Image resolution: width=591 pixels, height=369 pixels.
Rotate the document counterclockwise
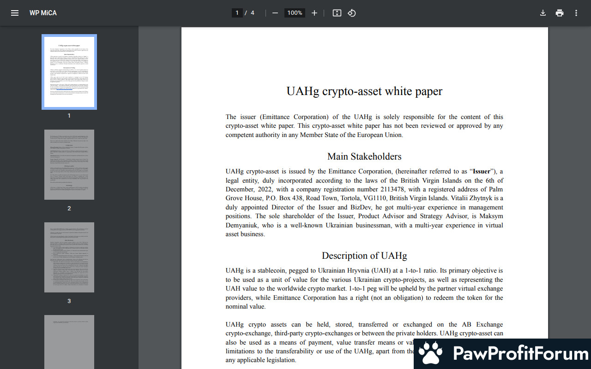352,13
